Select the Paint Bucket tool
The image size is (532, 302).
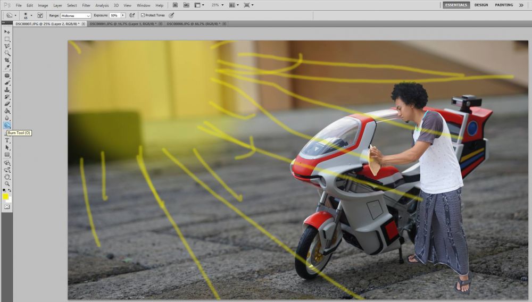(7, 111)
